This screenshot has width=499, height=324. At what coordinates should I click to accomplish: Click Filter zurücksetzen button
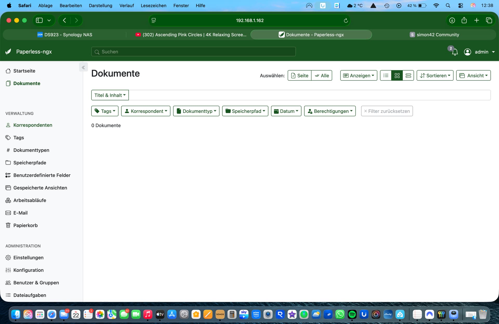click(x=387, y=111)
